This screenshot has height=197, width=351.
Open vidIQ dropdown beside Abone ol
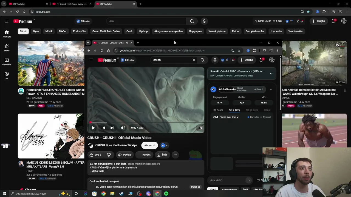(x=164, y=146)
